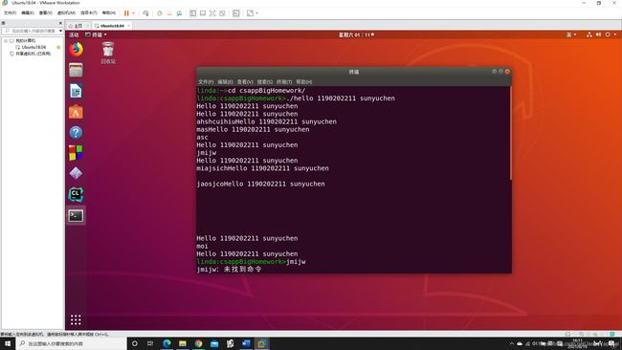Click the network icon in Ubuntu top bar
The image size is (622, 350).
pos(589,34)
